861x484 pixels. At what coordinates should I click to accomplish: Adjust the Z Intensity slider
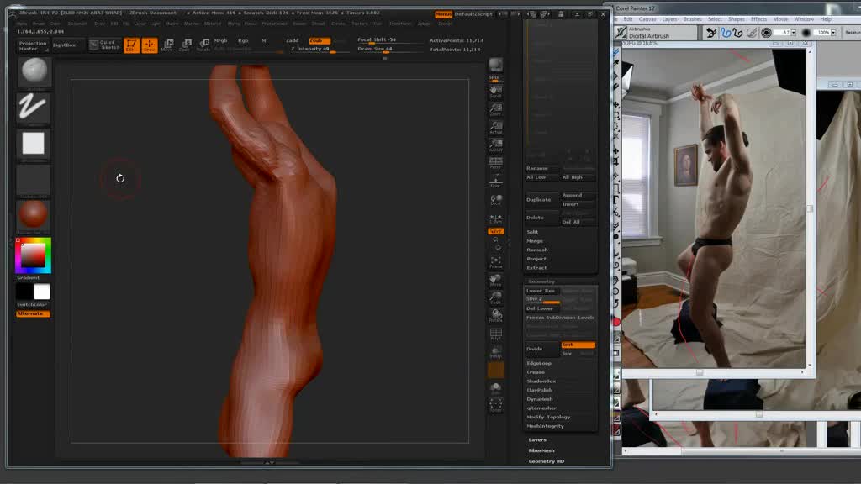pos(319,50)
